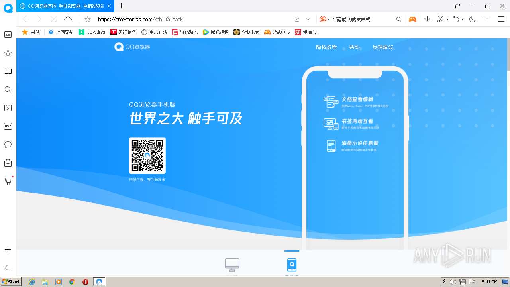Open the 企鹅电竞 bookmark

[x=246, y=32]
